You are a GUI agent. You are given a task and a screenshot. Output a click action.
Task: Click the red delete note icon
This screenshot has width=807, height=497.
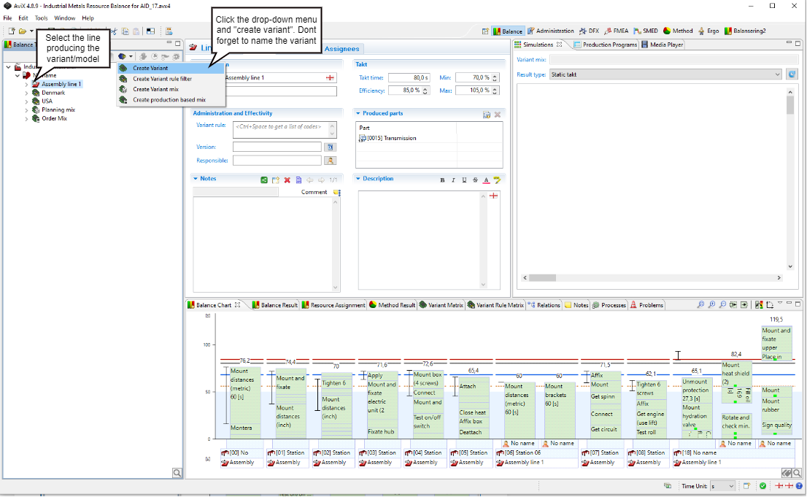pos(287,180)
